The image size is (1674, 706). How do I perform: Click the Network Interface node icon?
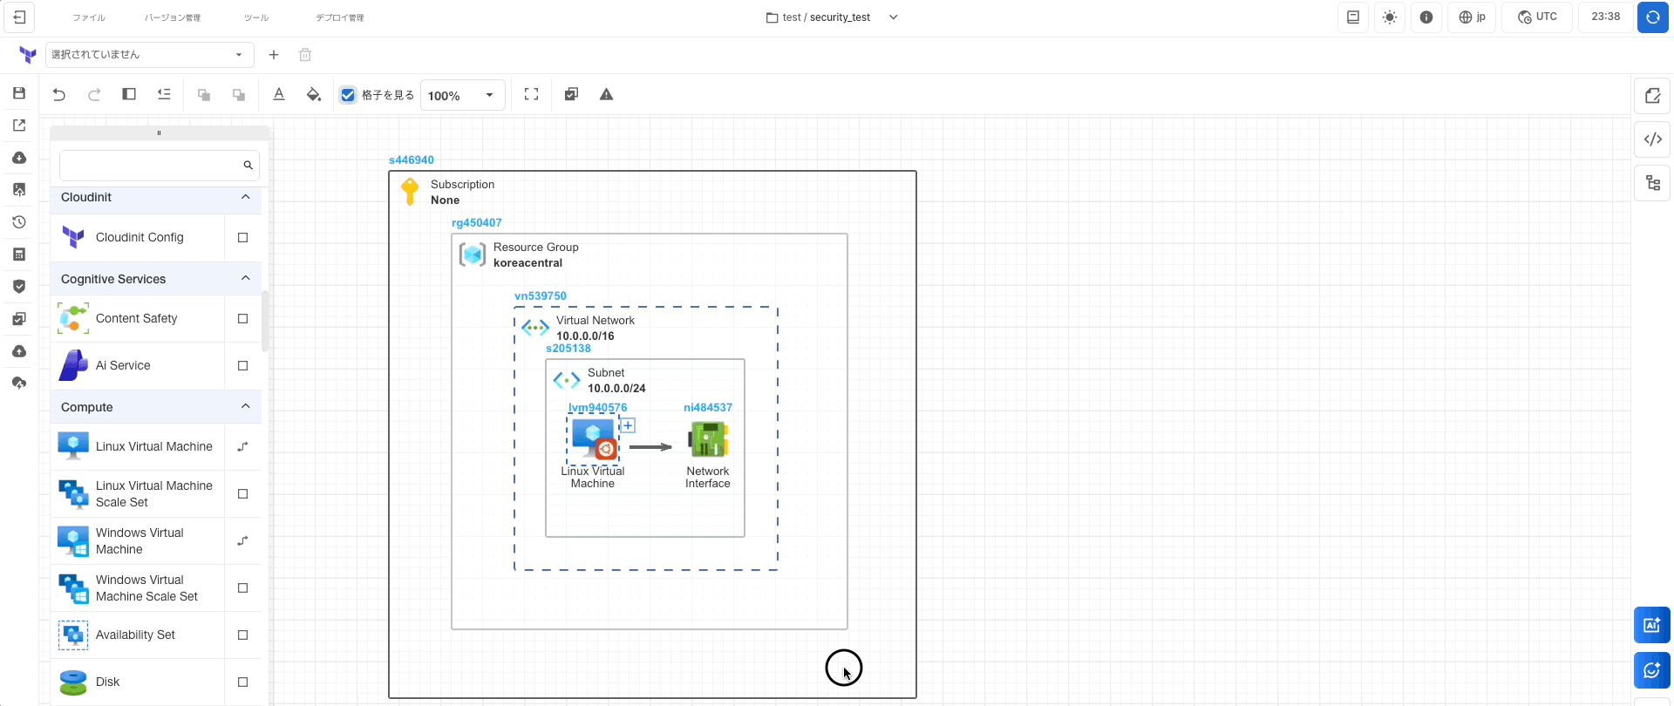(x=708, y=440)
